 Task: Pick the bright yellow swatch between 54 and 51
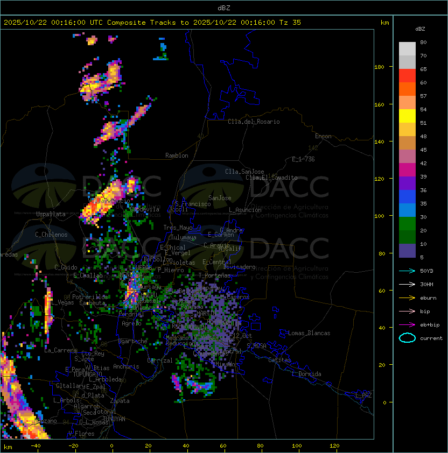pyautogui.click(x=407, y=116)
